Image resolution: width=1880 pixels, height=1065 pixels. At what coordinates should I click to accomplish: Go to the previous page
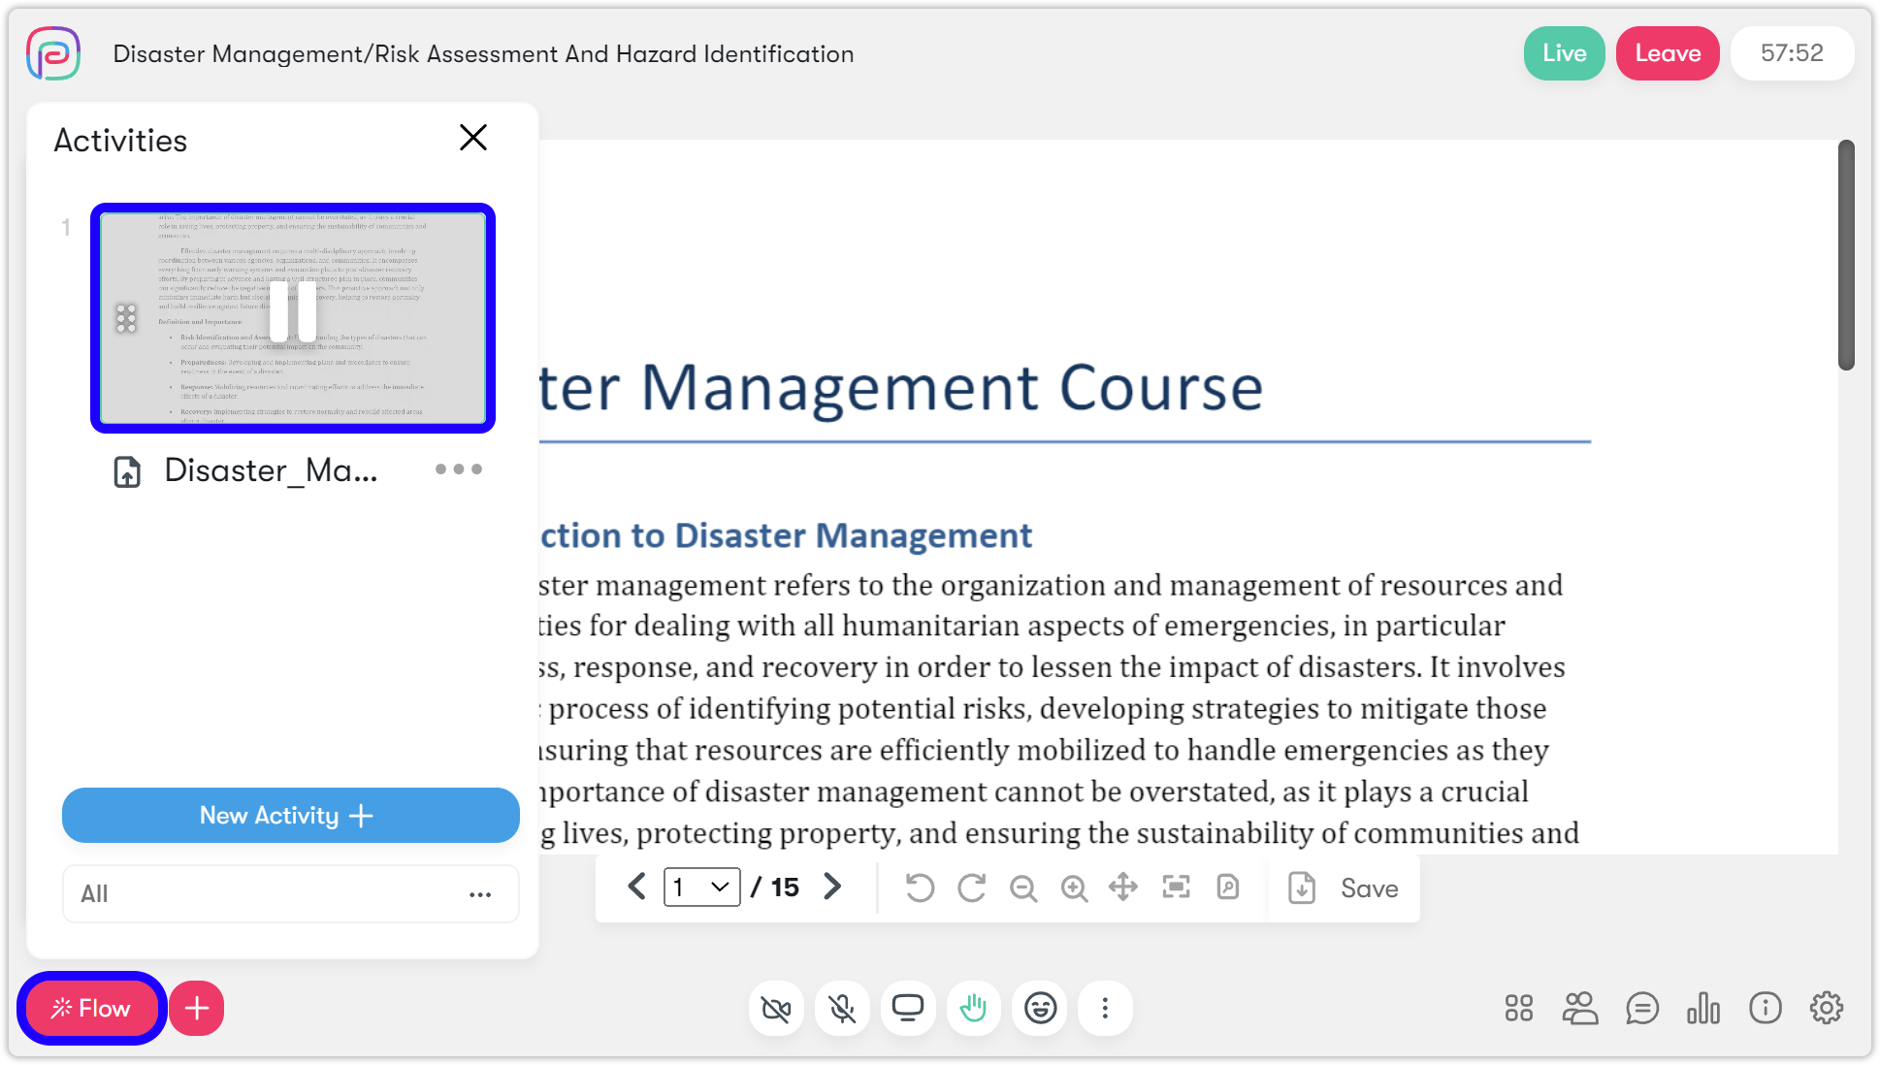pos(636,887)
